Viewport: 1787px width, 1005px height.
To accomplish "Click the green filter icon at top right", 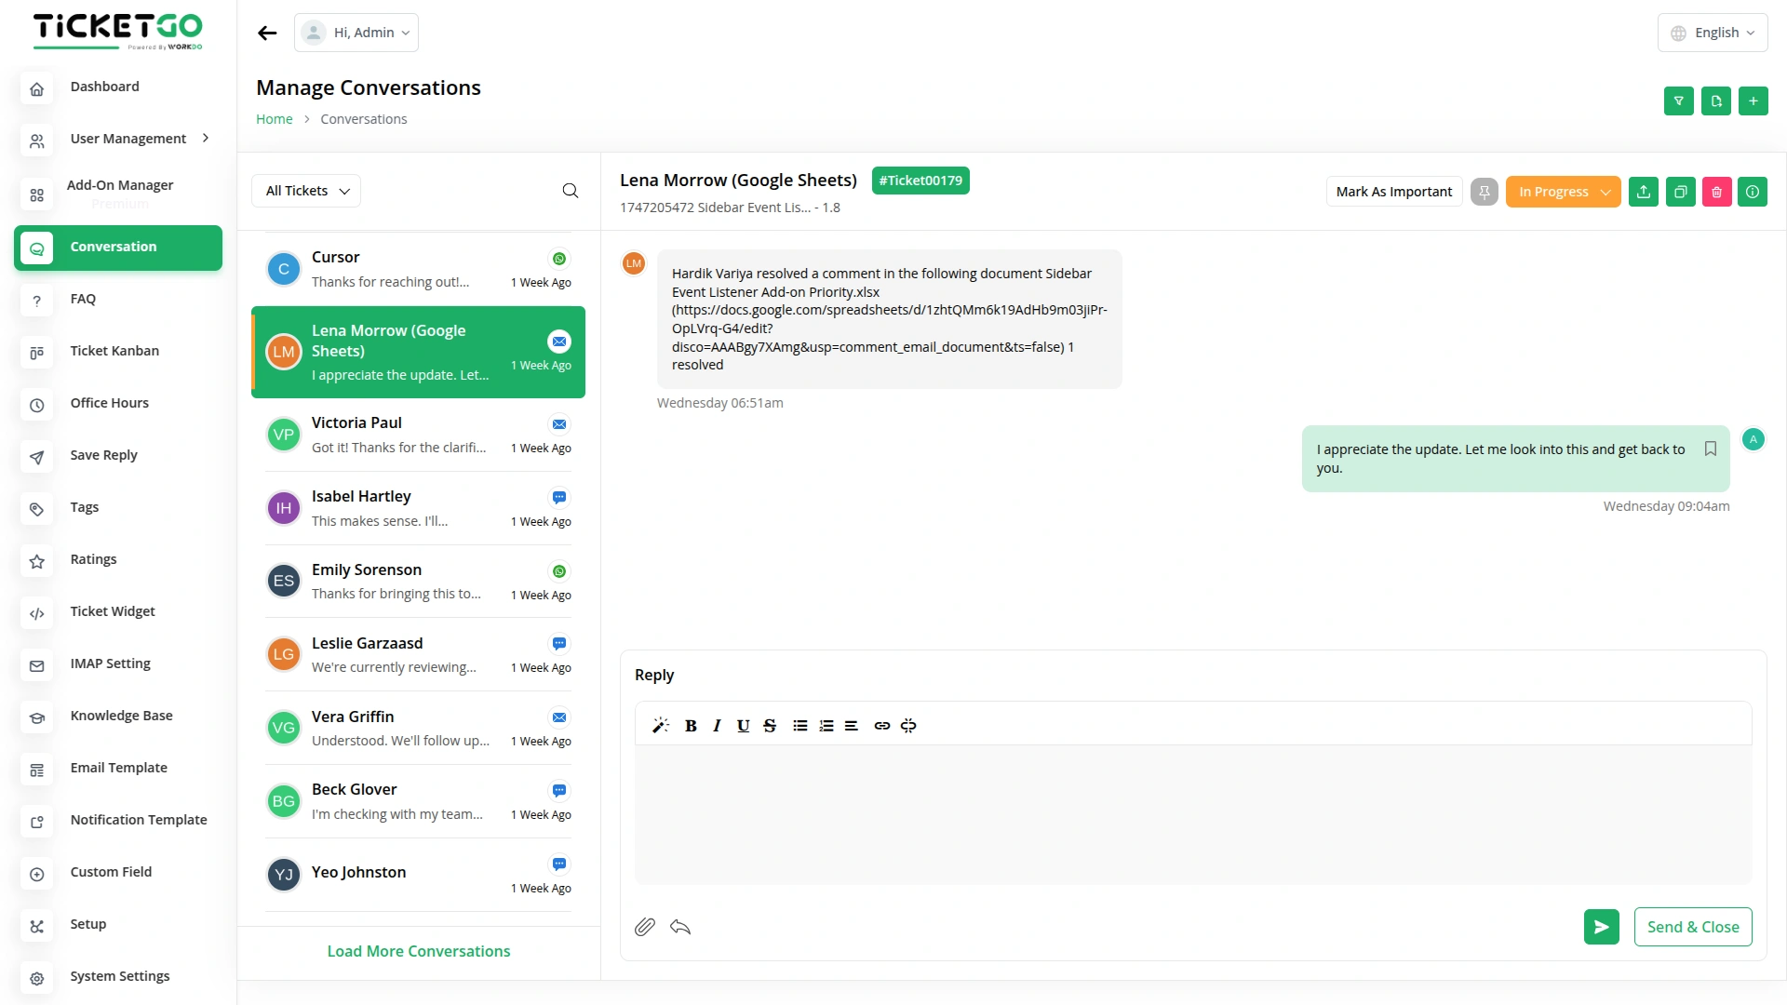I will coord(1678,101).
